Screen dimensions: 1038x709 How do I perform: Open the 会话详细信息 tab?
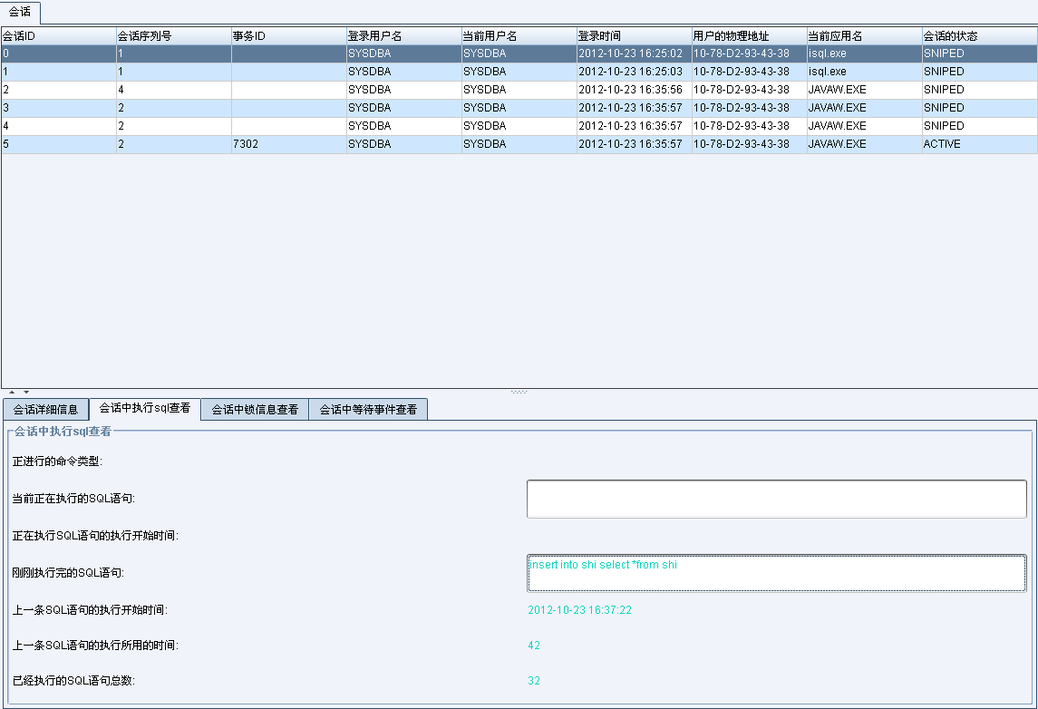click(x=45, y=410)
